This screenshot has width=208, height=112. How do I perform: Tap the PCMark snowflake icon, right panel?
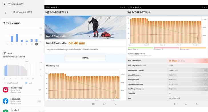click(x=129, y=12)
